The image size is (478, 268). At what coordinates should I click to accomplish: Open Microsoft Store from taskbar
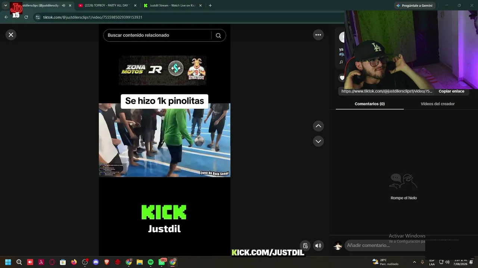click(63, 262)
